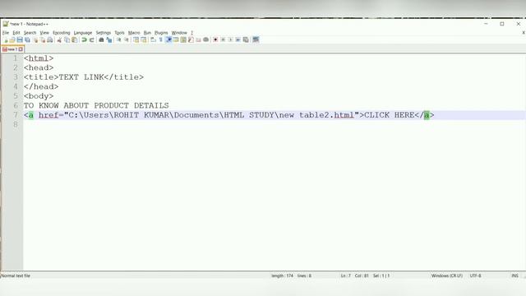Viewport: 526px width, 296px height.
Task: Click 'UTF-8' encoding in status bar
Action: [x=475, y=275]
